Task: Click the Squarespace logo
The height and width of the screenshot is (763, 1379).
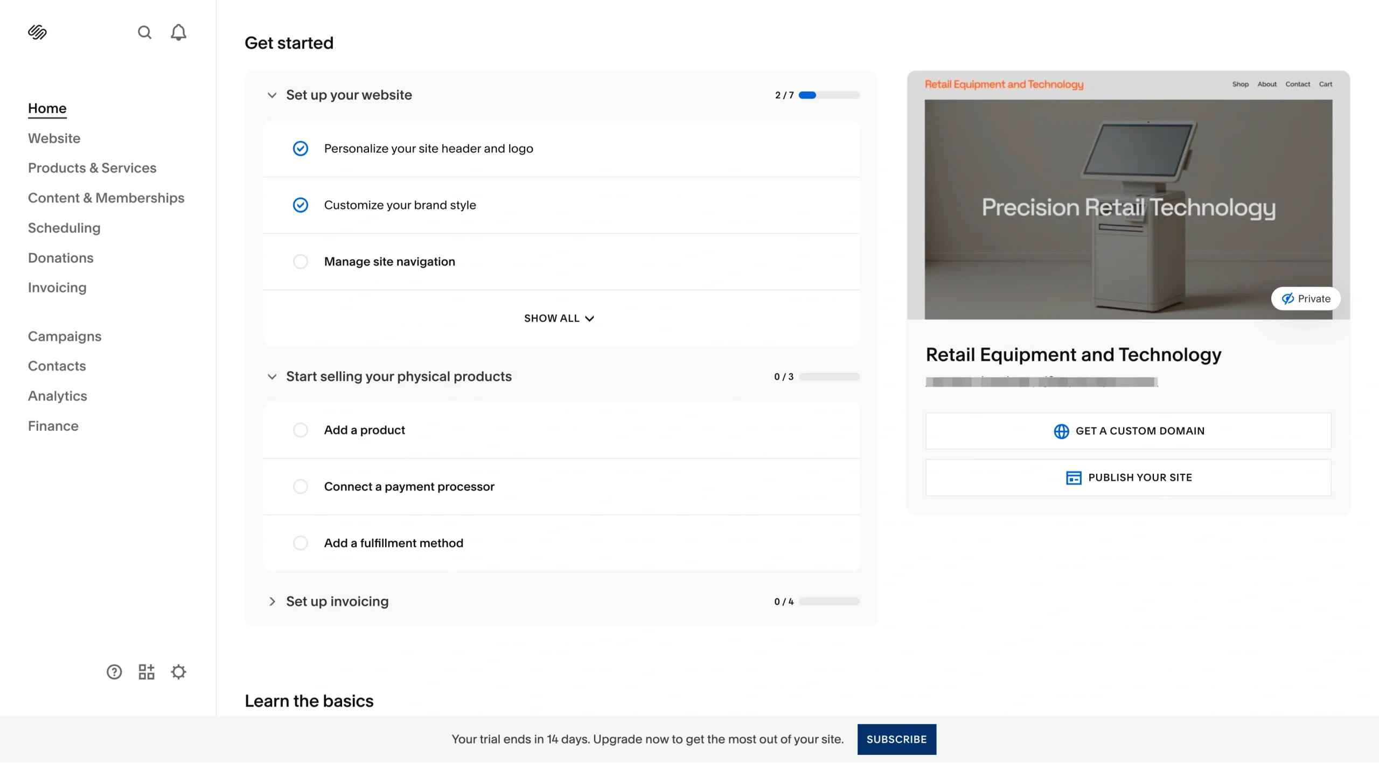Action: (x=37, y=32)
